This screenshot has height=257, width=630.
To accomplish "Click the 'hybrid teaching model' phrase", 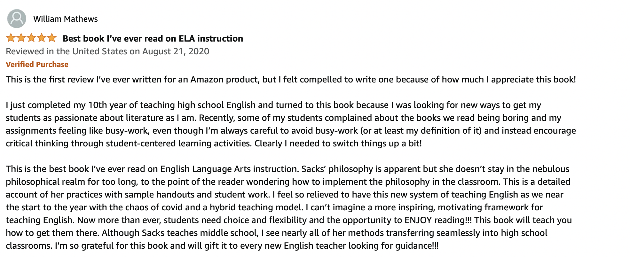I will coord(256,207).
